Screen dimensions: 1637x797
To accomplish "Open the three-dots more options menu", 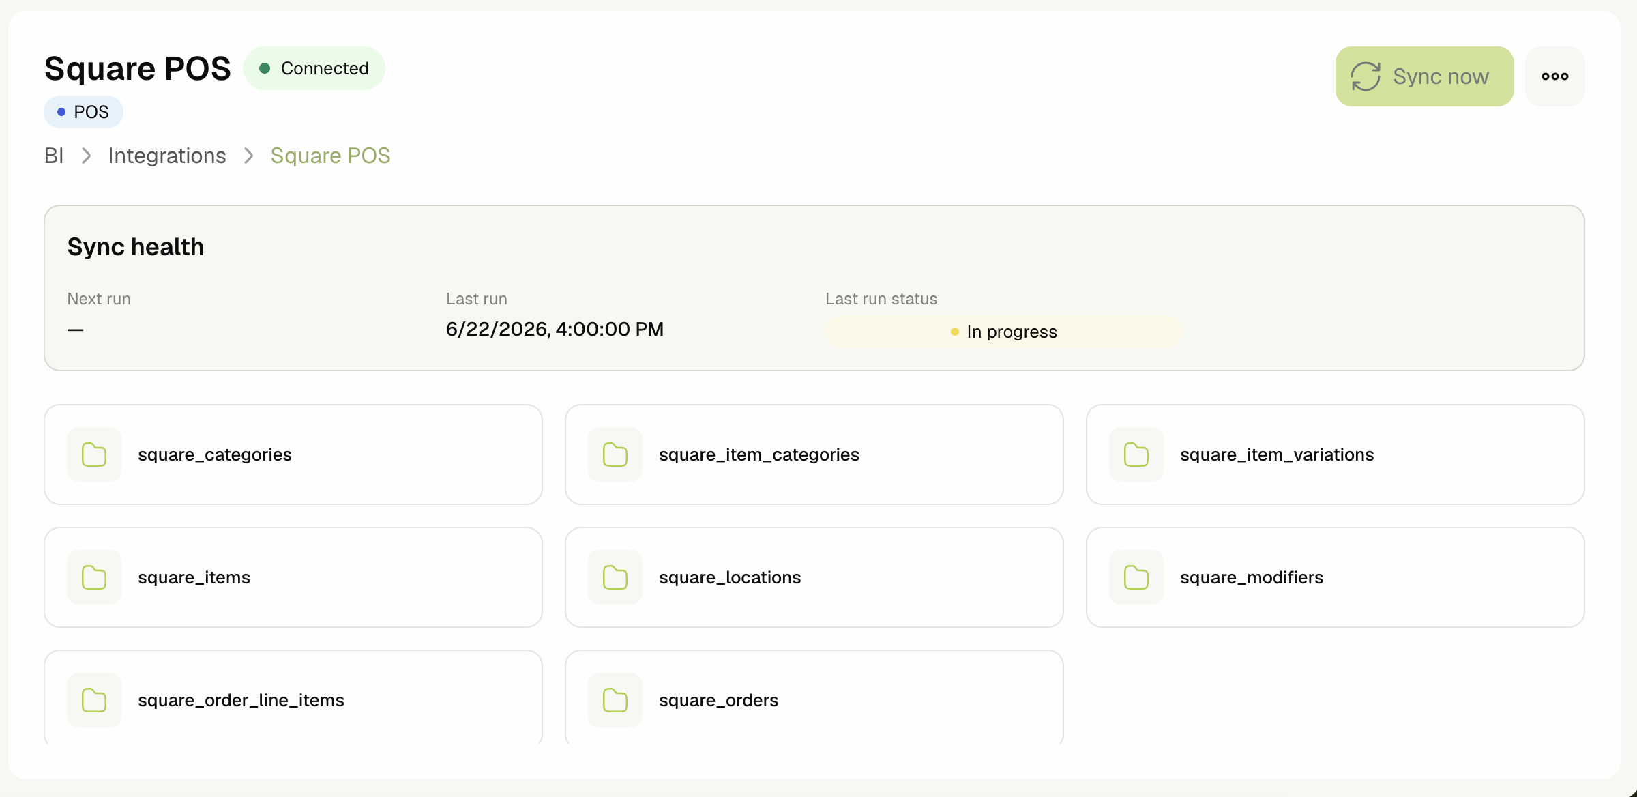I will click(x=1555, y=76).
